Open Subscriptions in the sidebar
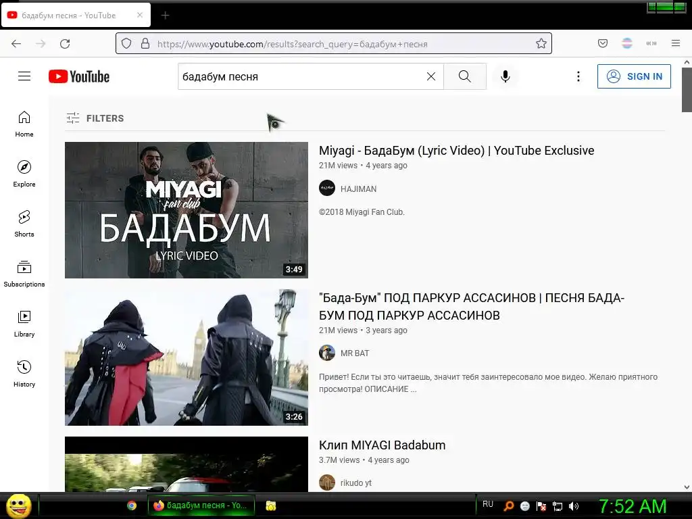 [x=24, y=274]
